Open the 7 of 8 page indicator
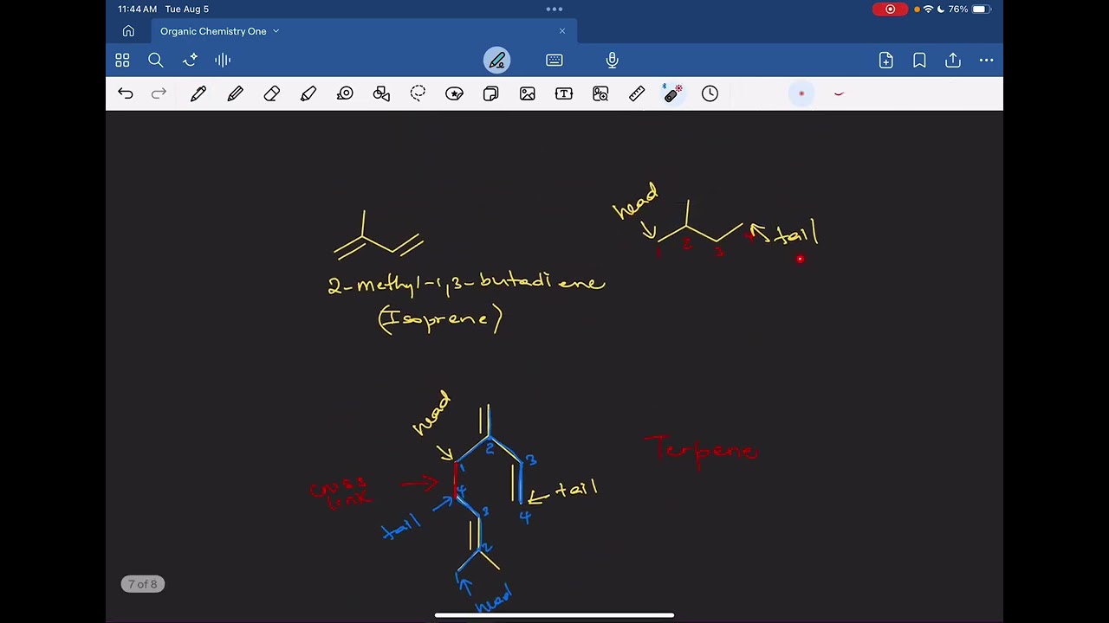This screenshot has height=623, width=1109. [x=143, y=584]
